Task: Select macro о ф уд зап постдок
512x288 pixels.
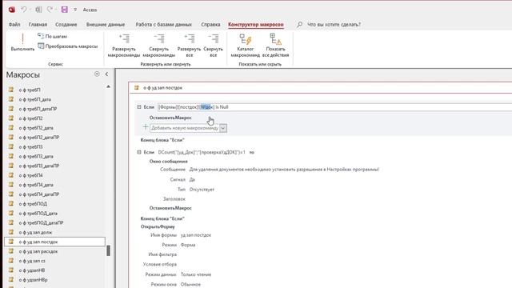Action: (55, 242)
